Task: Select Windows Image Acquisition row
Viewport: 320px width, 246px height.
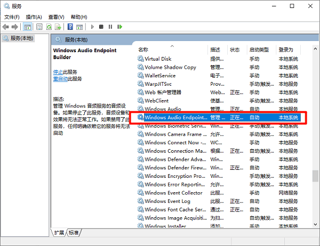Action: click(x=219, y=218)
